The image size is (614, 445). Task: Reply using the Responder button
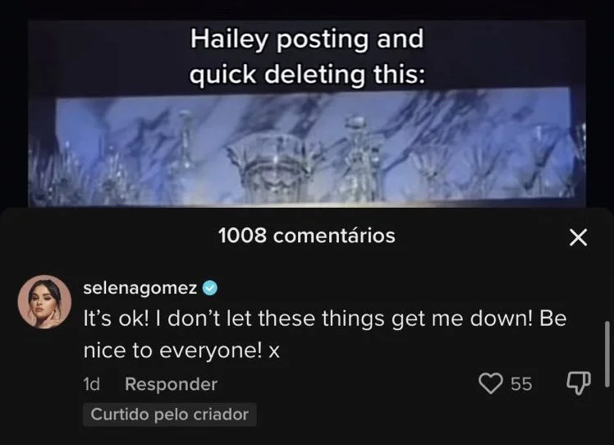[x=171, y=384]
